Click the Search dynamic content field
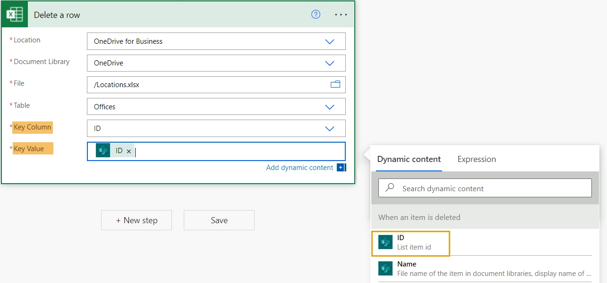 pyautogui.click(x=485, y=188)
